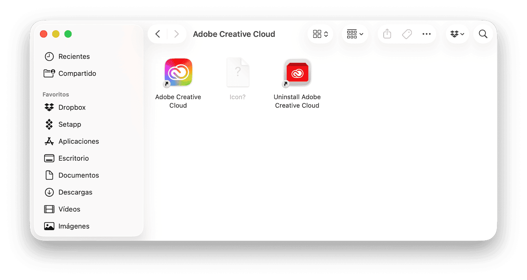Image resolution: width=527 pixels, height=280 pixels.
Task: Click the green full-screen window button
Action: click(x=68, y=34)
